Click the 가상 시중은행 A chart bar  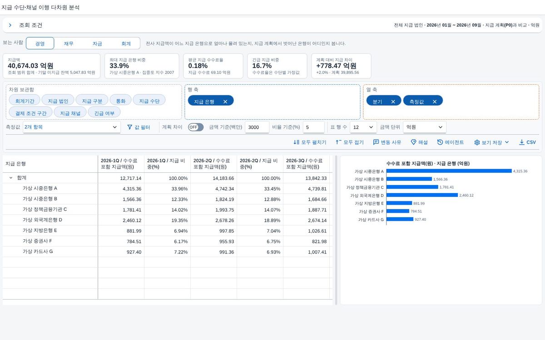[449, 171]
